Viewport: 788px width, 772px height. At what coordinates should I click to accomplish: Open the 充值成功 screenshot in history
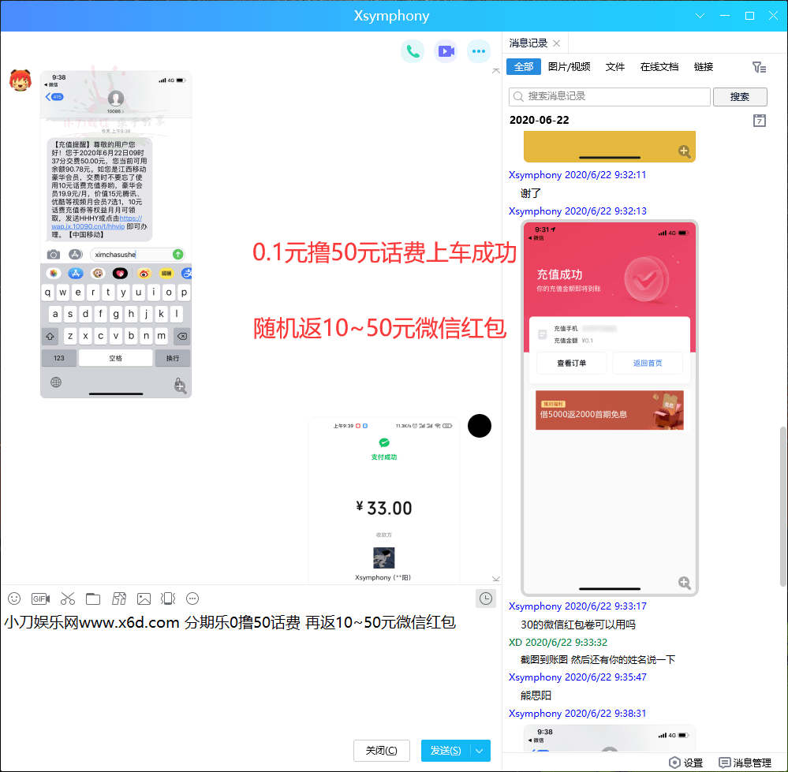click(610, 408)
